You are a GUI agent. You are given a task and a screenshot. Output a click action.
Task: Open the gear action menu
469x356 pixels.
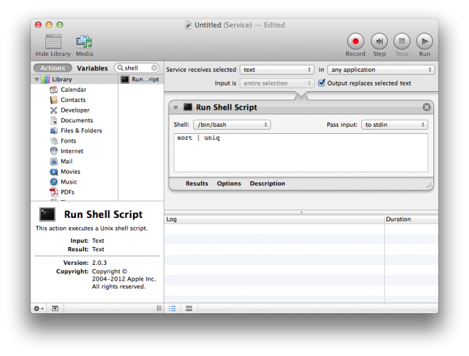[38, 308]
